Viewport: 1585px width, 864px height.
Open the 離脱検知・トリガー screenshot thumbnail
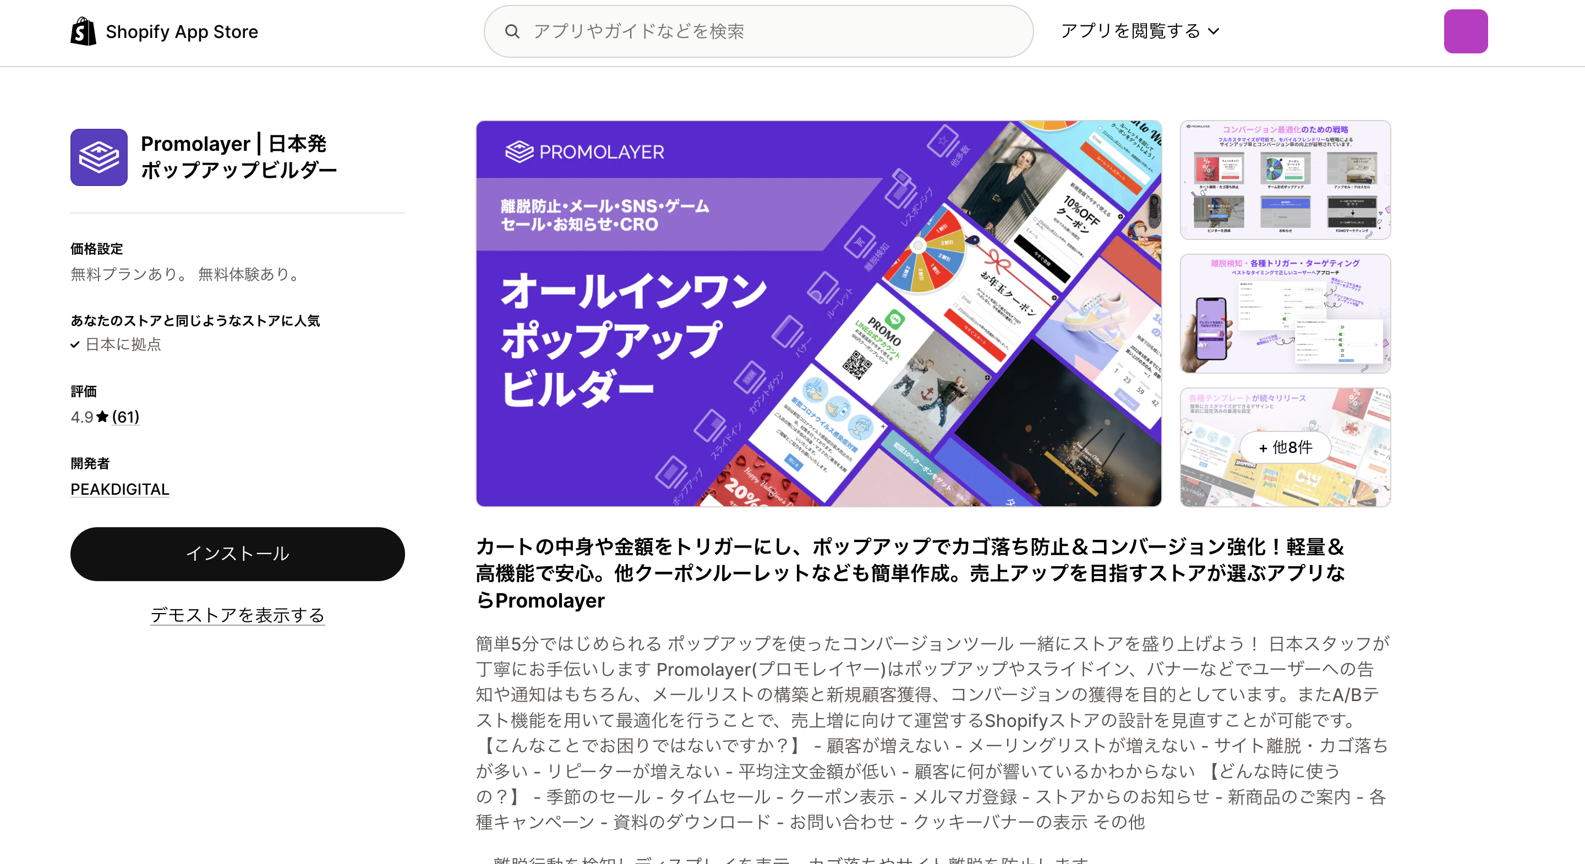[1285, 314]
